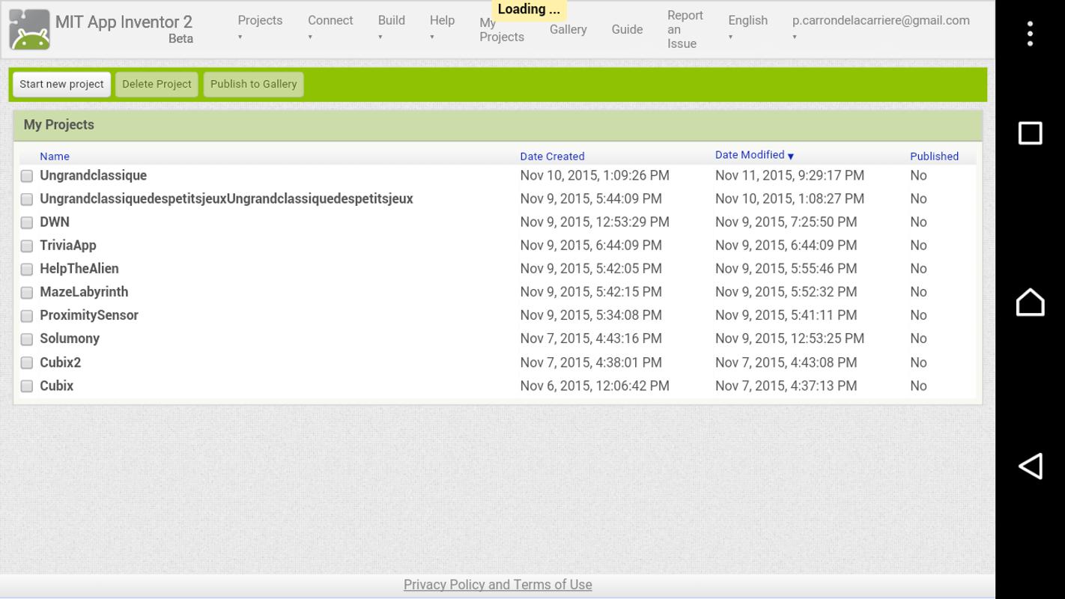Select checkbox for Ungrandclassiquedespetitsjeux long-named project
Image resolution: width=1065 pixels, height=599 pixels.
(x=27, y=199)
